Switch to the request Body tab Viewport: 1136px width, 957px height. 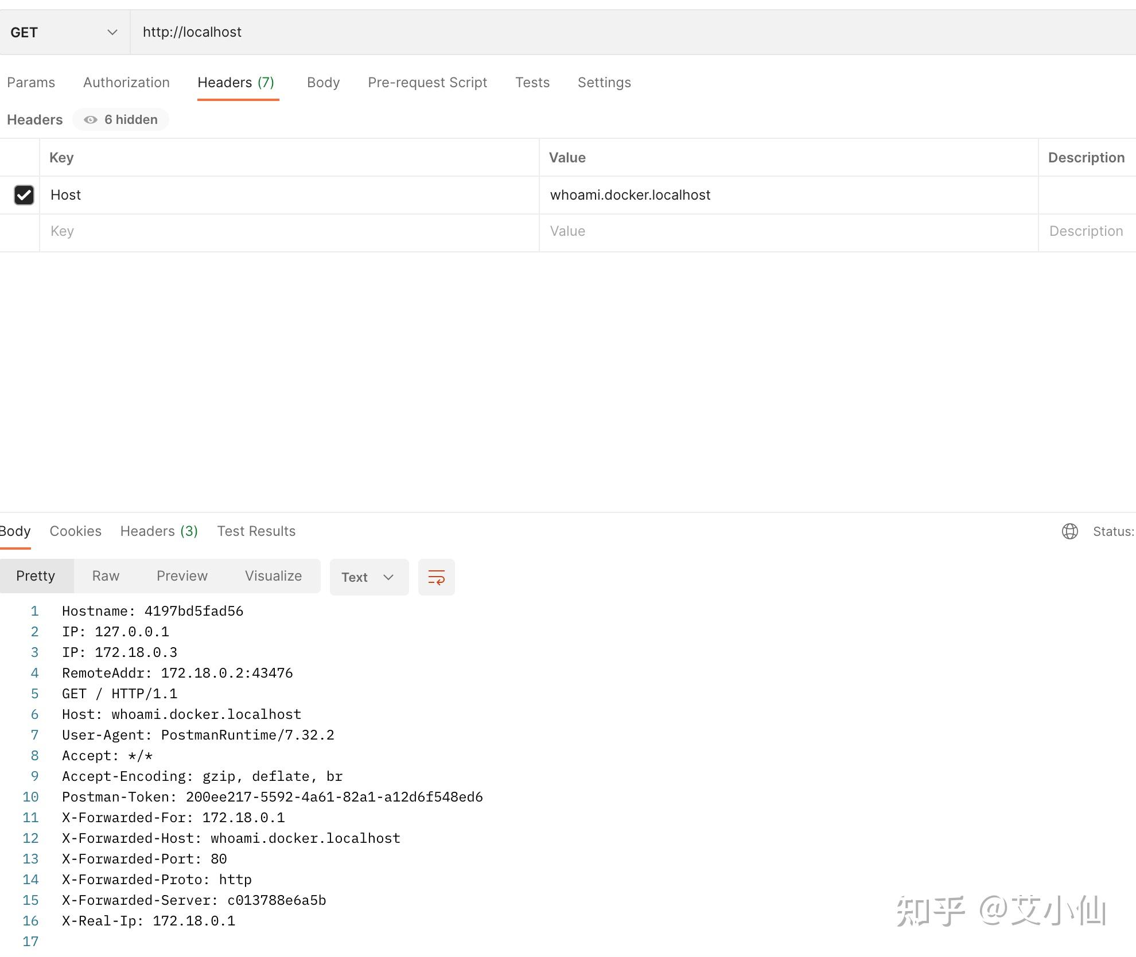[323, 82]
